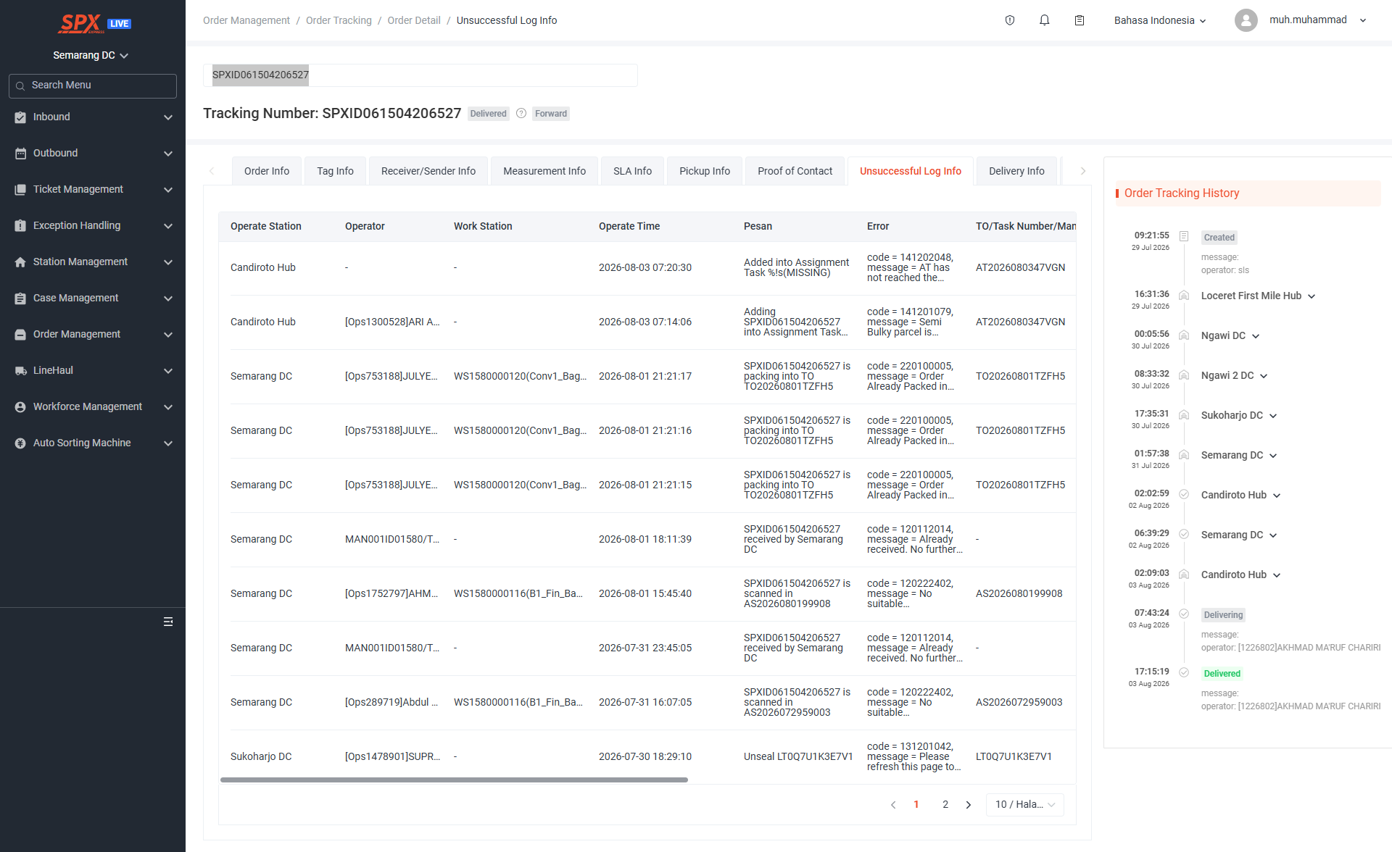Expand Ngawi DC history entry
Viewport: 1392px width, 852px height.
click(1256, 336)
